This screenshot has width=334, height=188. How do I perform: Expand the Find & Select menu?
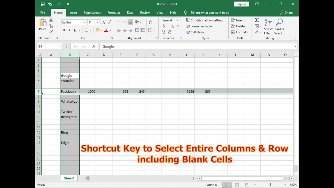[279, 26]
